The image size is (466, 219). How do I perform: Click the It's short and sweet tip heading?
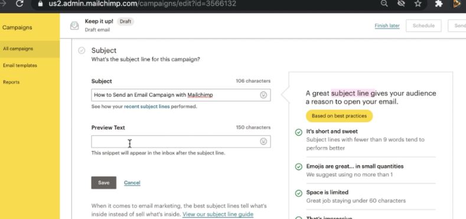(x=332, y=131)
